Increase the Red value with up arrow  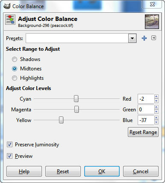(x=156, y=96)
